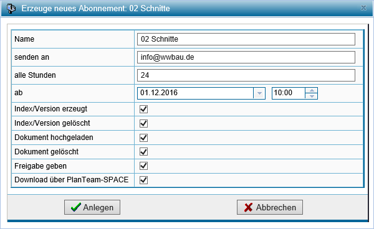Focus the Name input field

coord(246,39)
